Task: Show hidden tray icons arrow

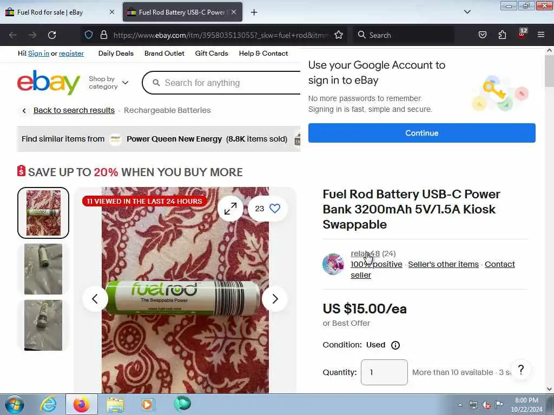Action: click(460, 405)
